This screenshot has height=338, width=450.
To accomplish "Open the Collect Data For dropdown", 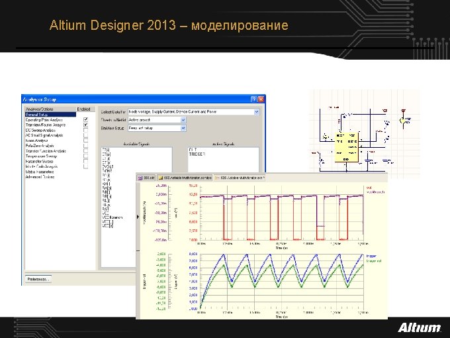I will [257, 112].
